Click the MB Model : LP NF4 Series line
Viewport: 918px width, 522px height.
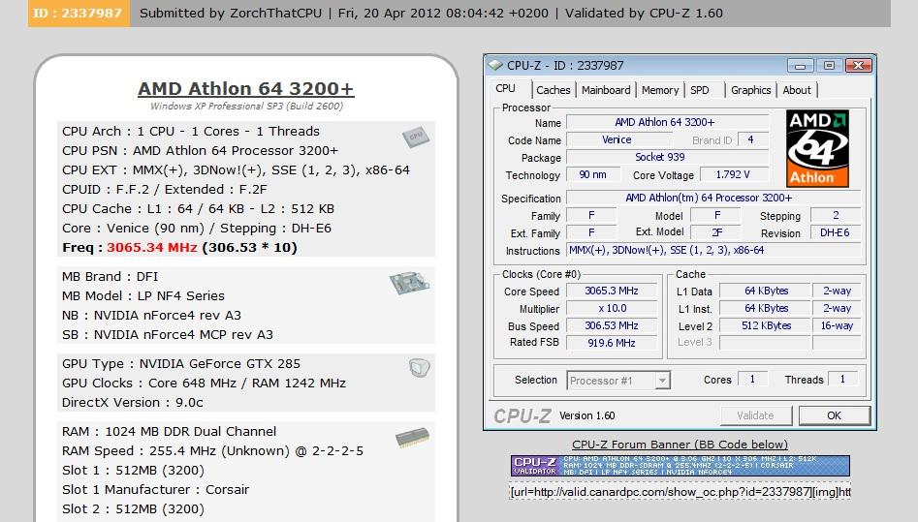coord(143,296)
